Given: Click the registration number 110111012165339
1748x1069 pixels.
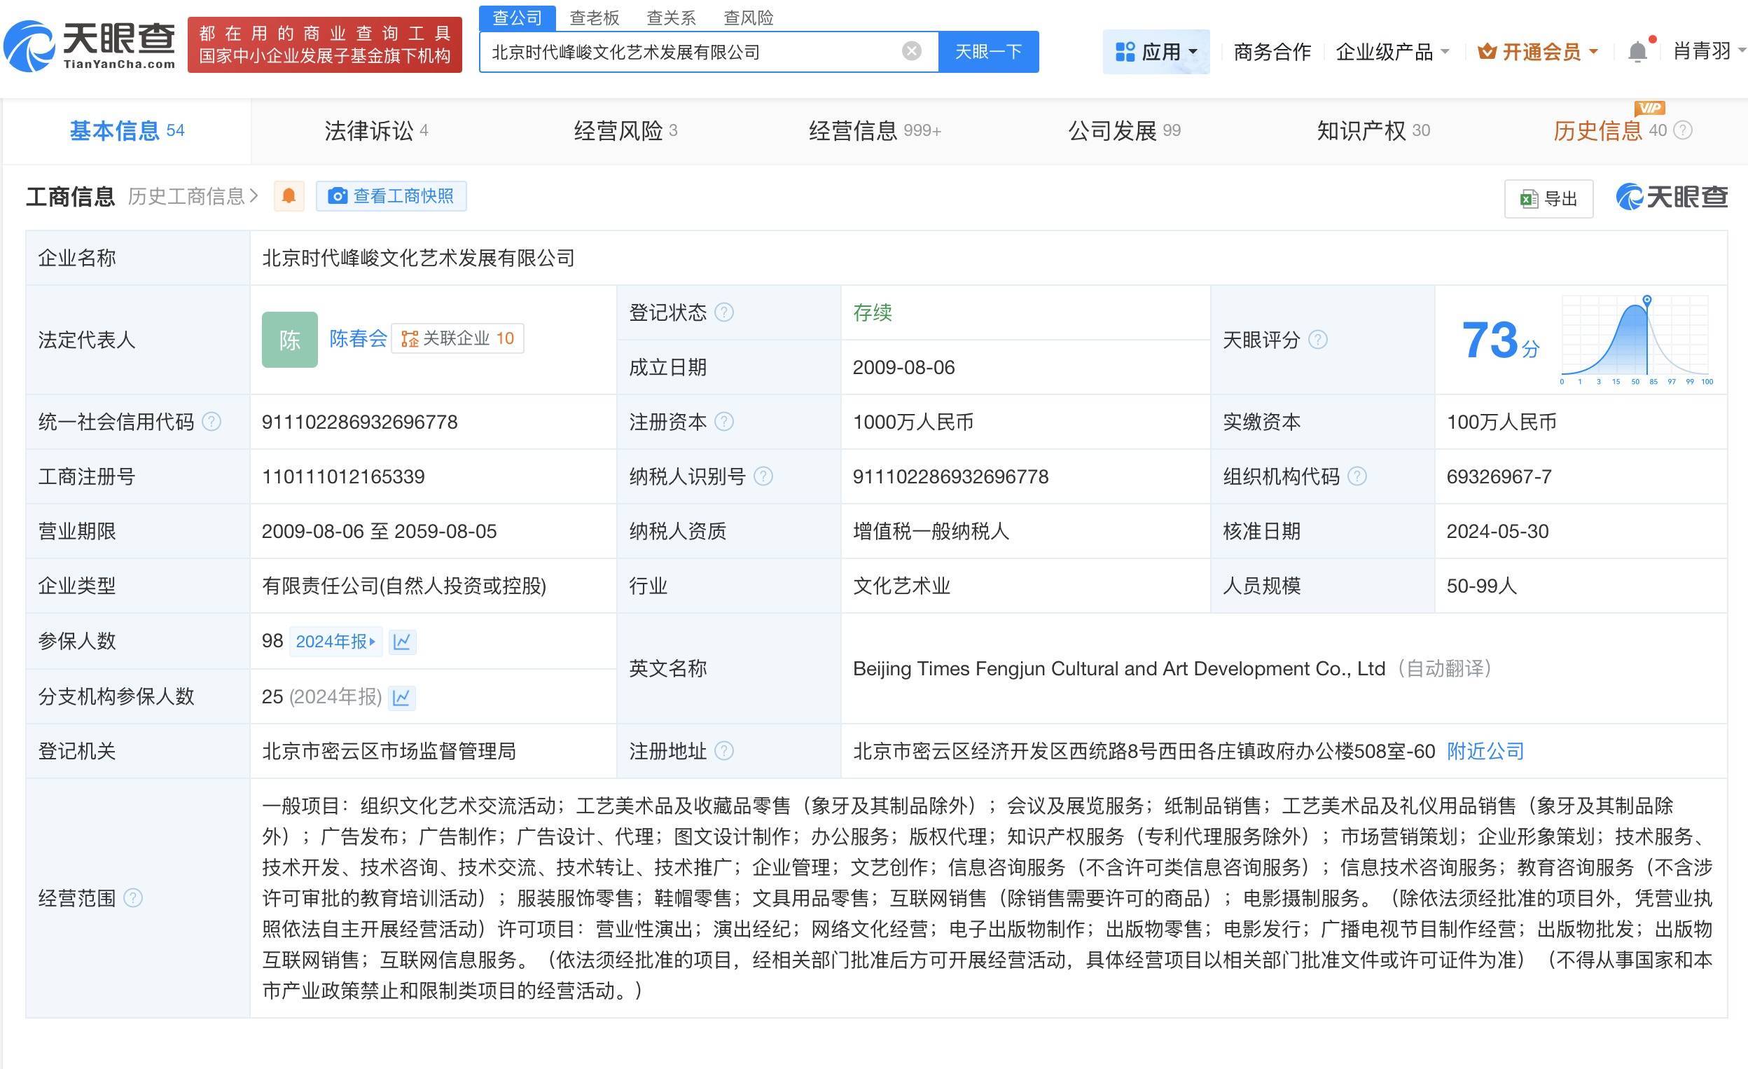Looking at the screenshot, I should [343, 476].
